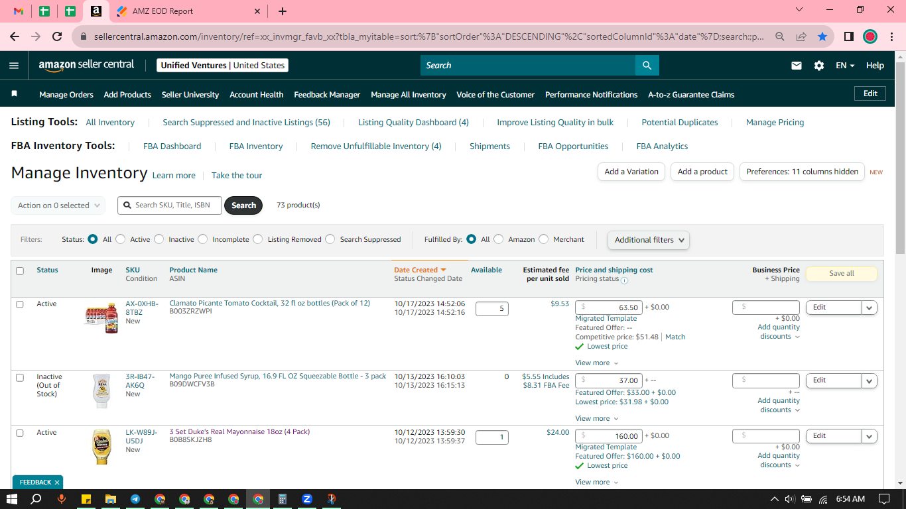The image size is (906, 509).
Task: Open the settings gear icon
Action: (819, 66)
